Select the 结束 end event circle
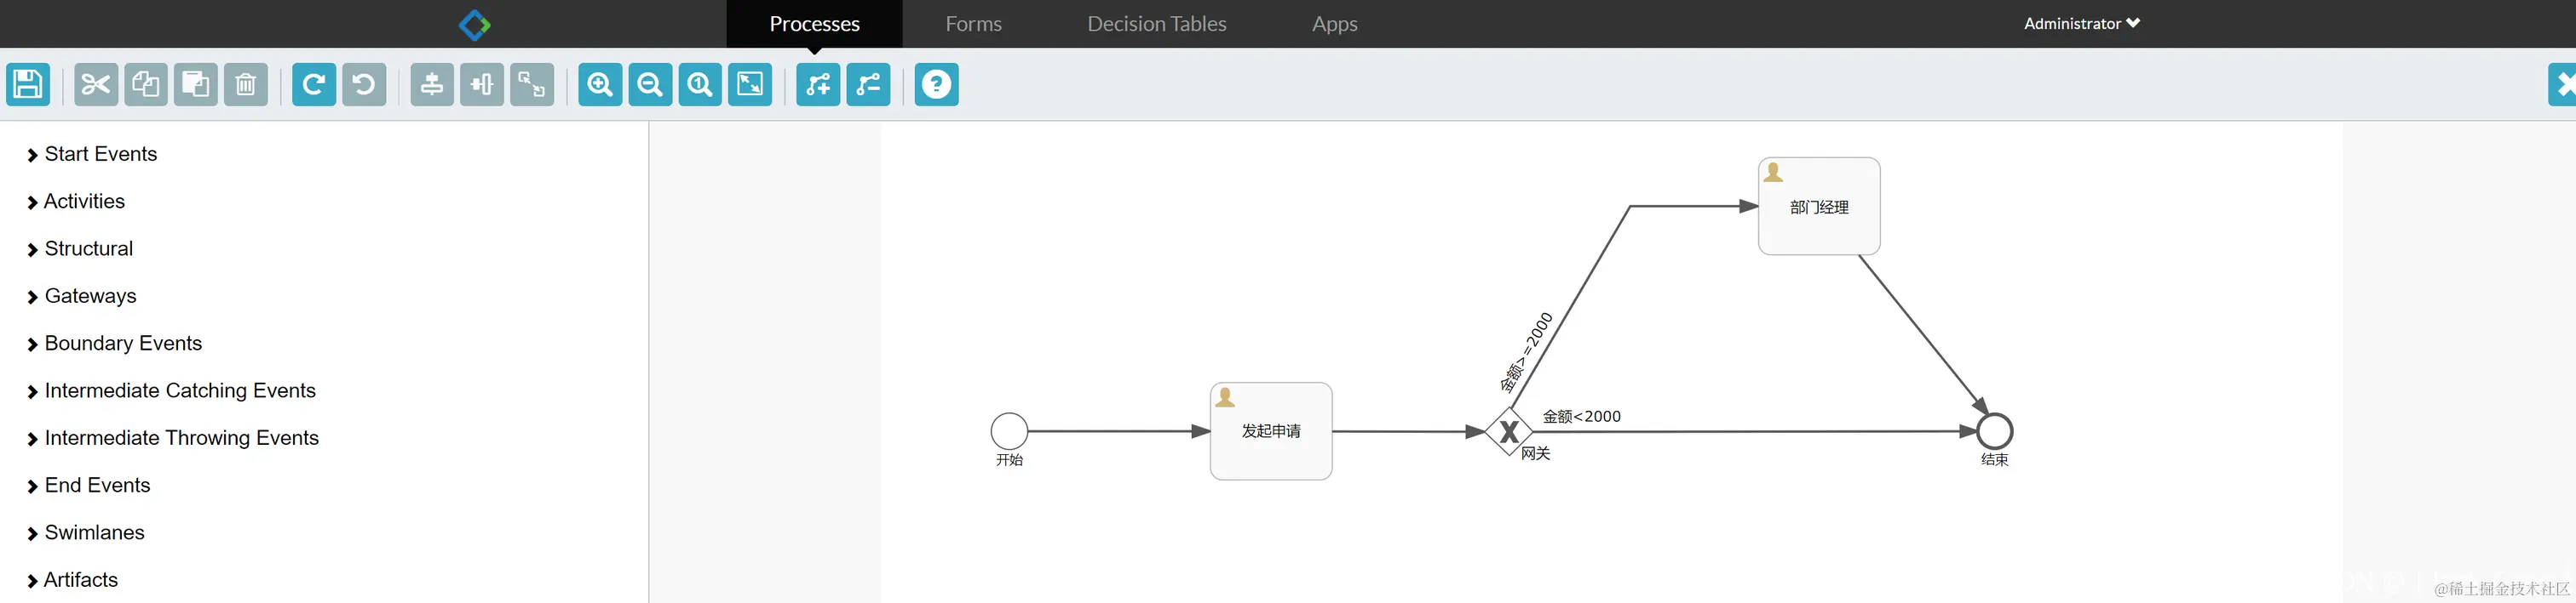The width and height of the screenshot is (2576, 603). pos(1995,431)
